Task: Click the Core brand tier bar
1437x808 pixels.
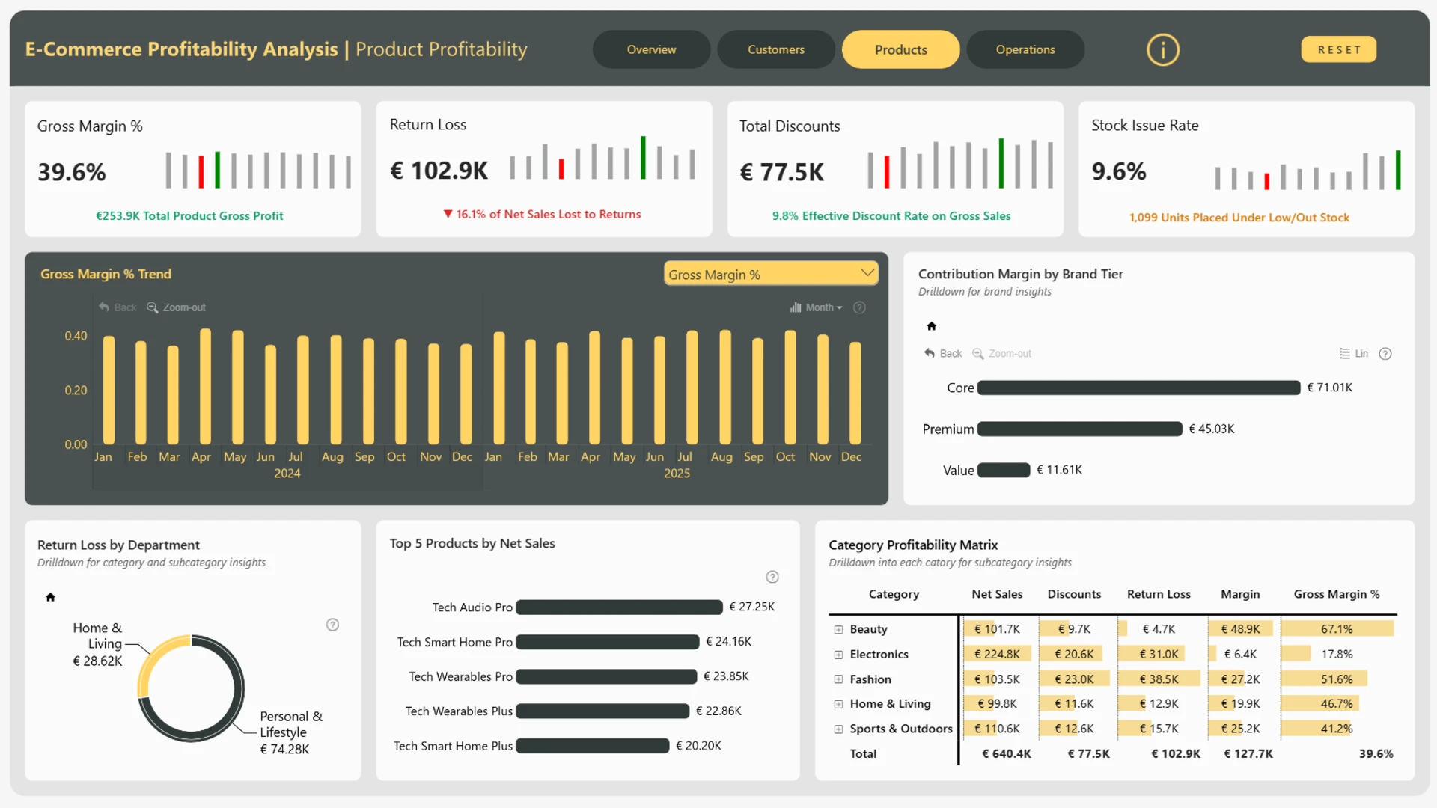Action: coord(1139,388)
